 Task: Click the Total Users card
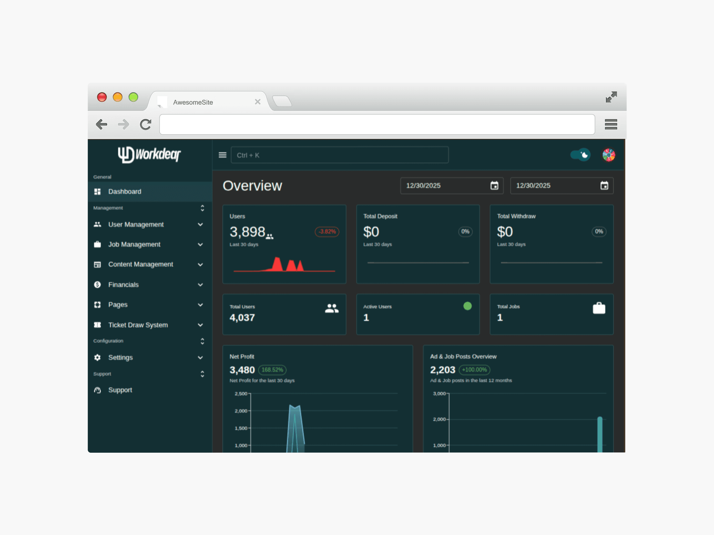[284, 314]
